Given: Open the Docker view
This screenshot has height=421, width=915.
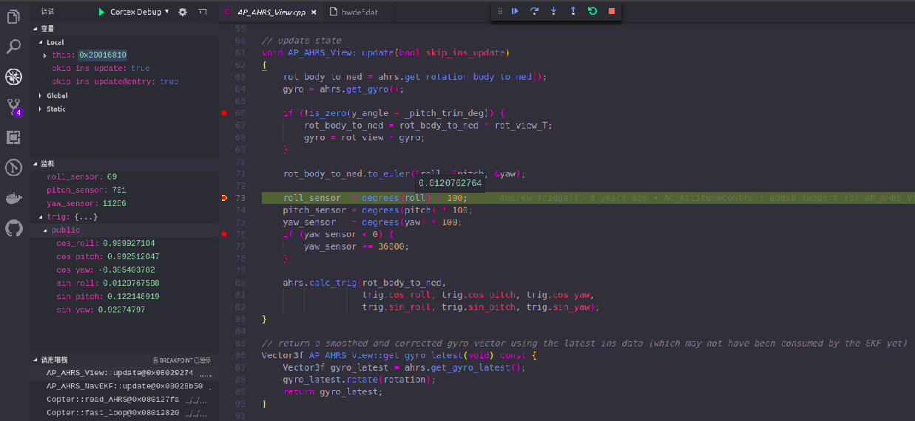Looking at the screenshot, I should 13,198.
